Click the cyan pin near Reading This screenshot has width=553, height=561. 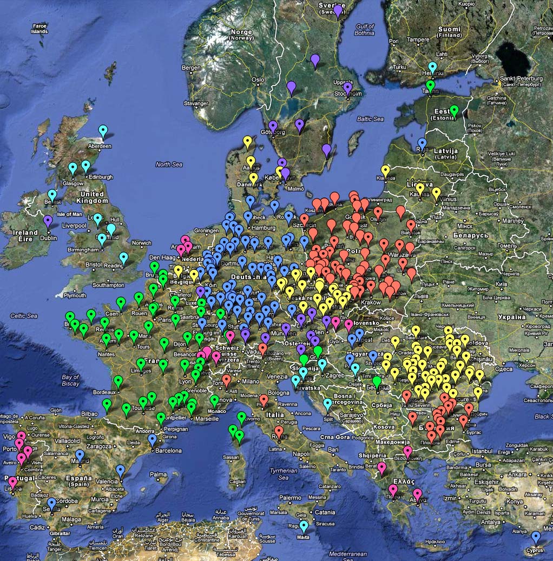[x=123, y=258]
